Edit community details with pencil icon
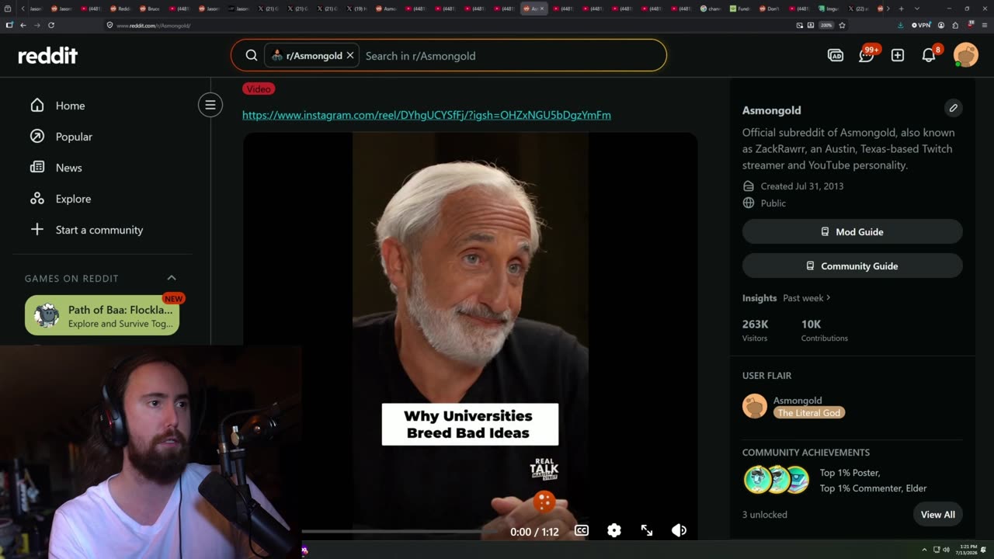The image size is (994, 559). point(954,108)
